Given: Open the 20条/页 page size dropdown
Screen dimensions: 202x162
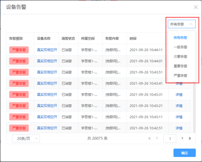Looking at the screenshot, I should click(26, 139).
